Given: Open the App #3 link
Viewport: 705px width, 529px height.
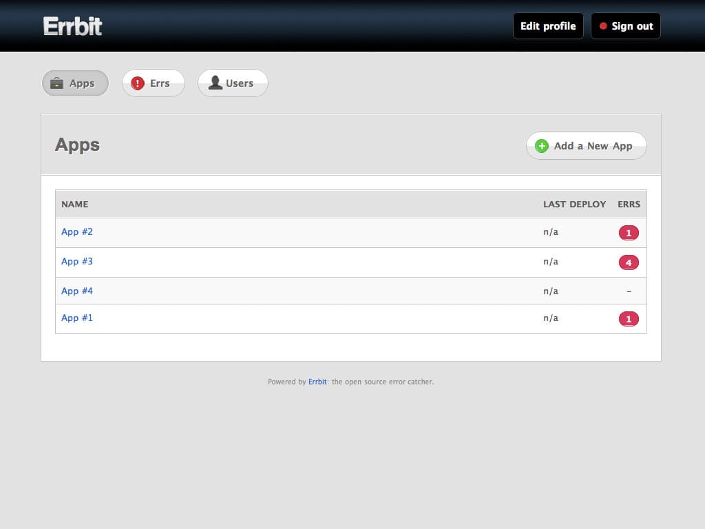Looking at the screenshot, I should pyautogui.click(x=77, y=262).
